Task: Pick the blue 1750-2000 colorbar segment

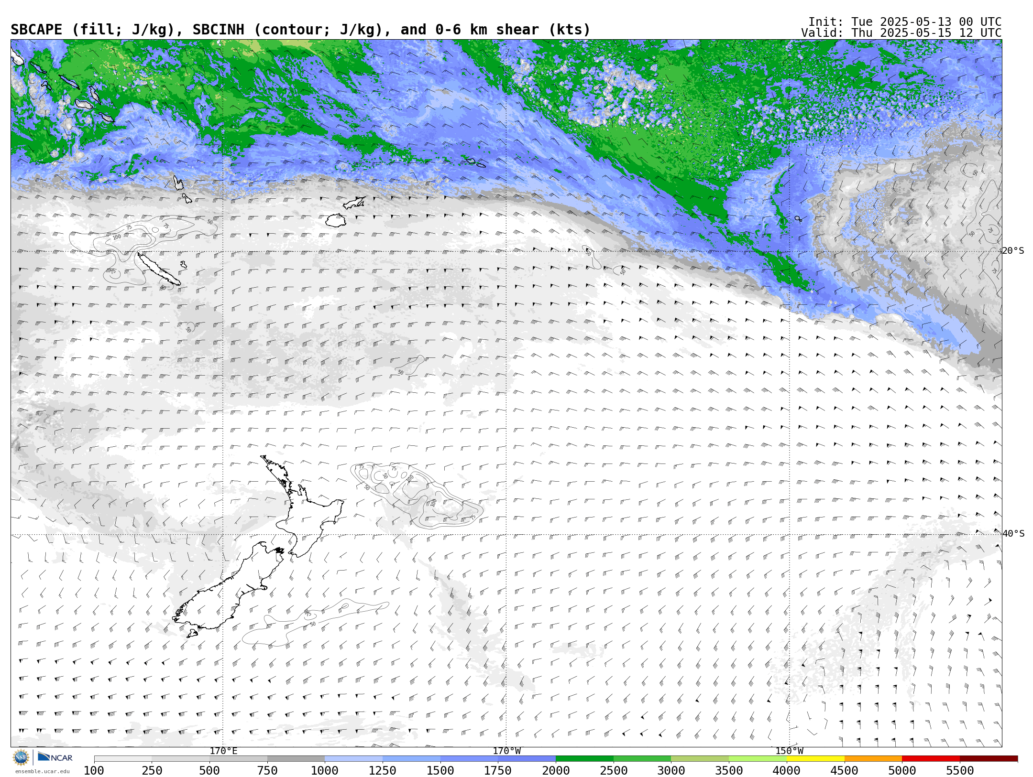Action: click(x=527, y=758)
